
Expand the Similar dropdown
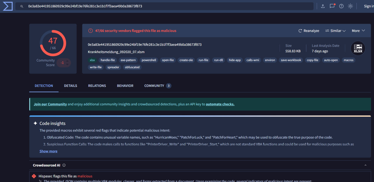tap(335, 31)
